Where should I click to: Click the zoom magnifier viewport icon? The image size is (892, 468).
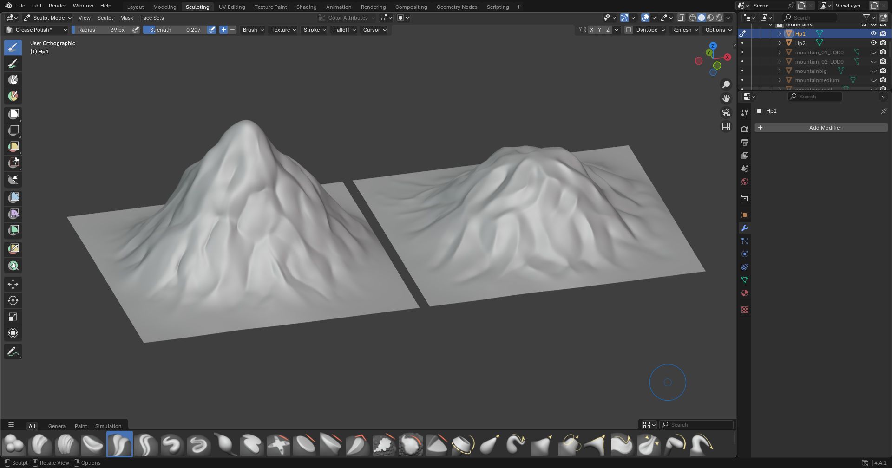[726, 84]
